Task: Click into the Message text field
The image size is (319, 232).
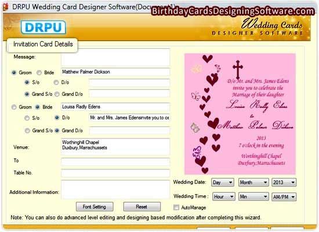Action: [x=115, y=57]
